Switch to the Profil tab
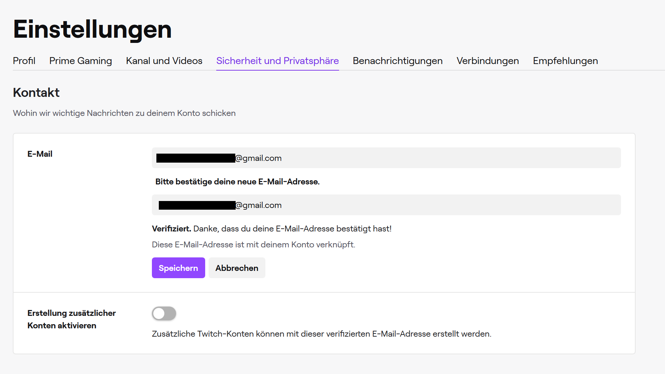The width and height of the screenshot is (665, 374). [x=24, y=61]
